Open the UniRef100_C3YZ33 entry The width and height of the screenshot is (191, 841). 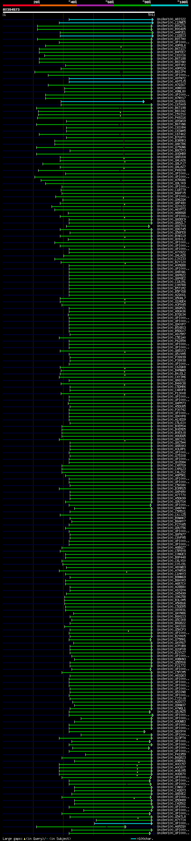pos(171,259)
